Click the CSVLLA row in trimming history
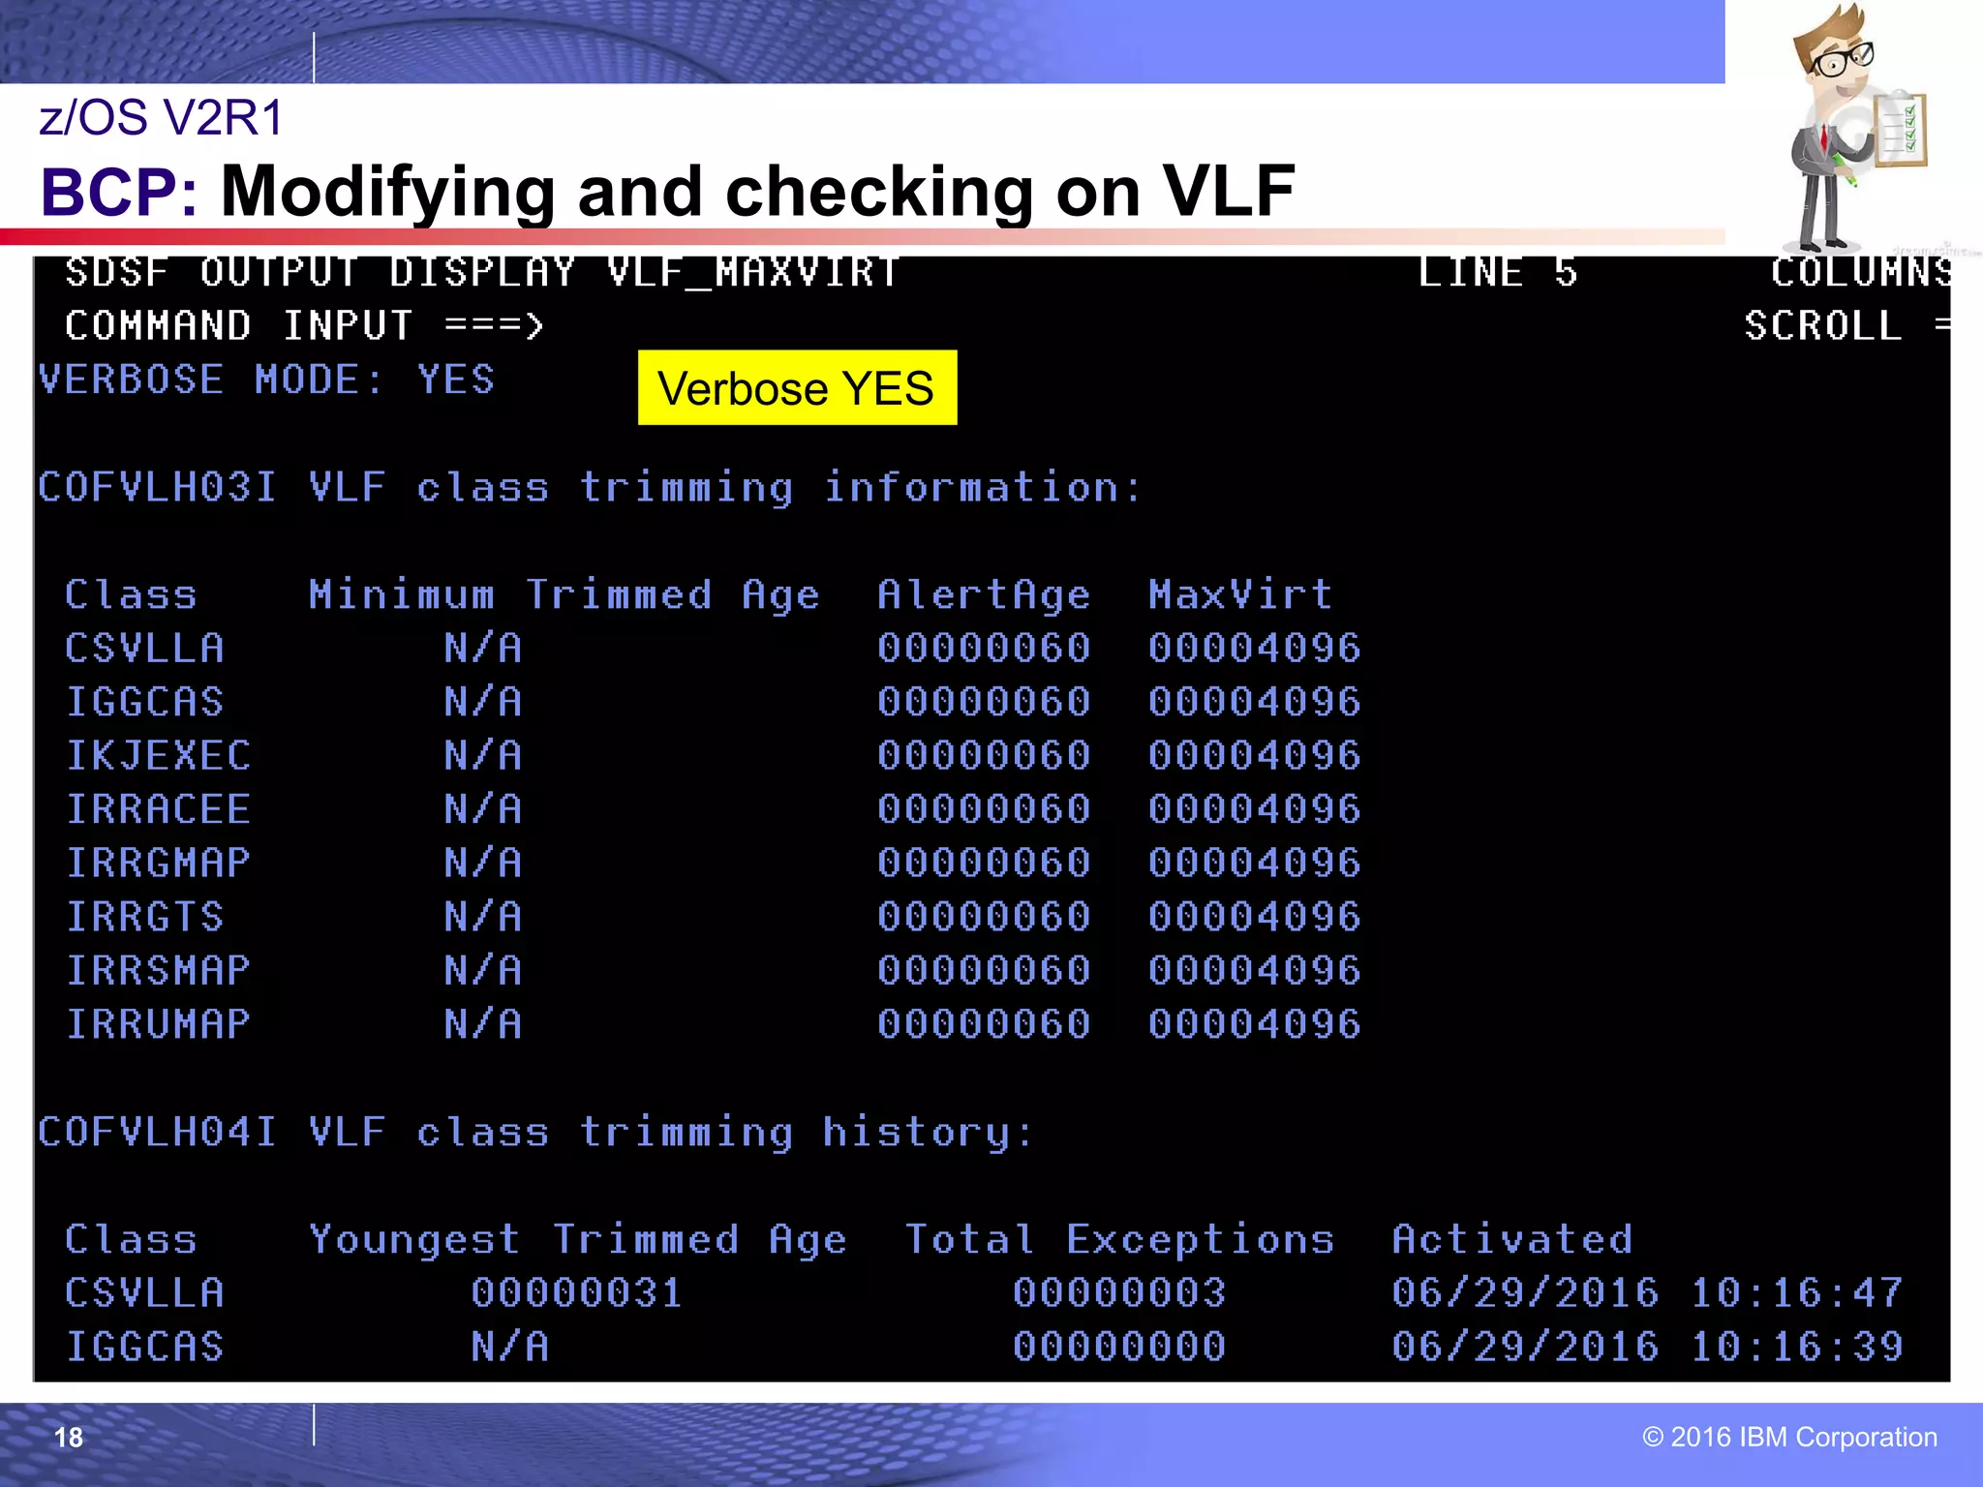 (984, 1293)
